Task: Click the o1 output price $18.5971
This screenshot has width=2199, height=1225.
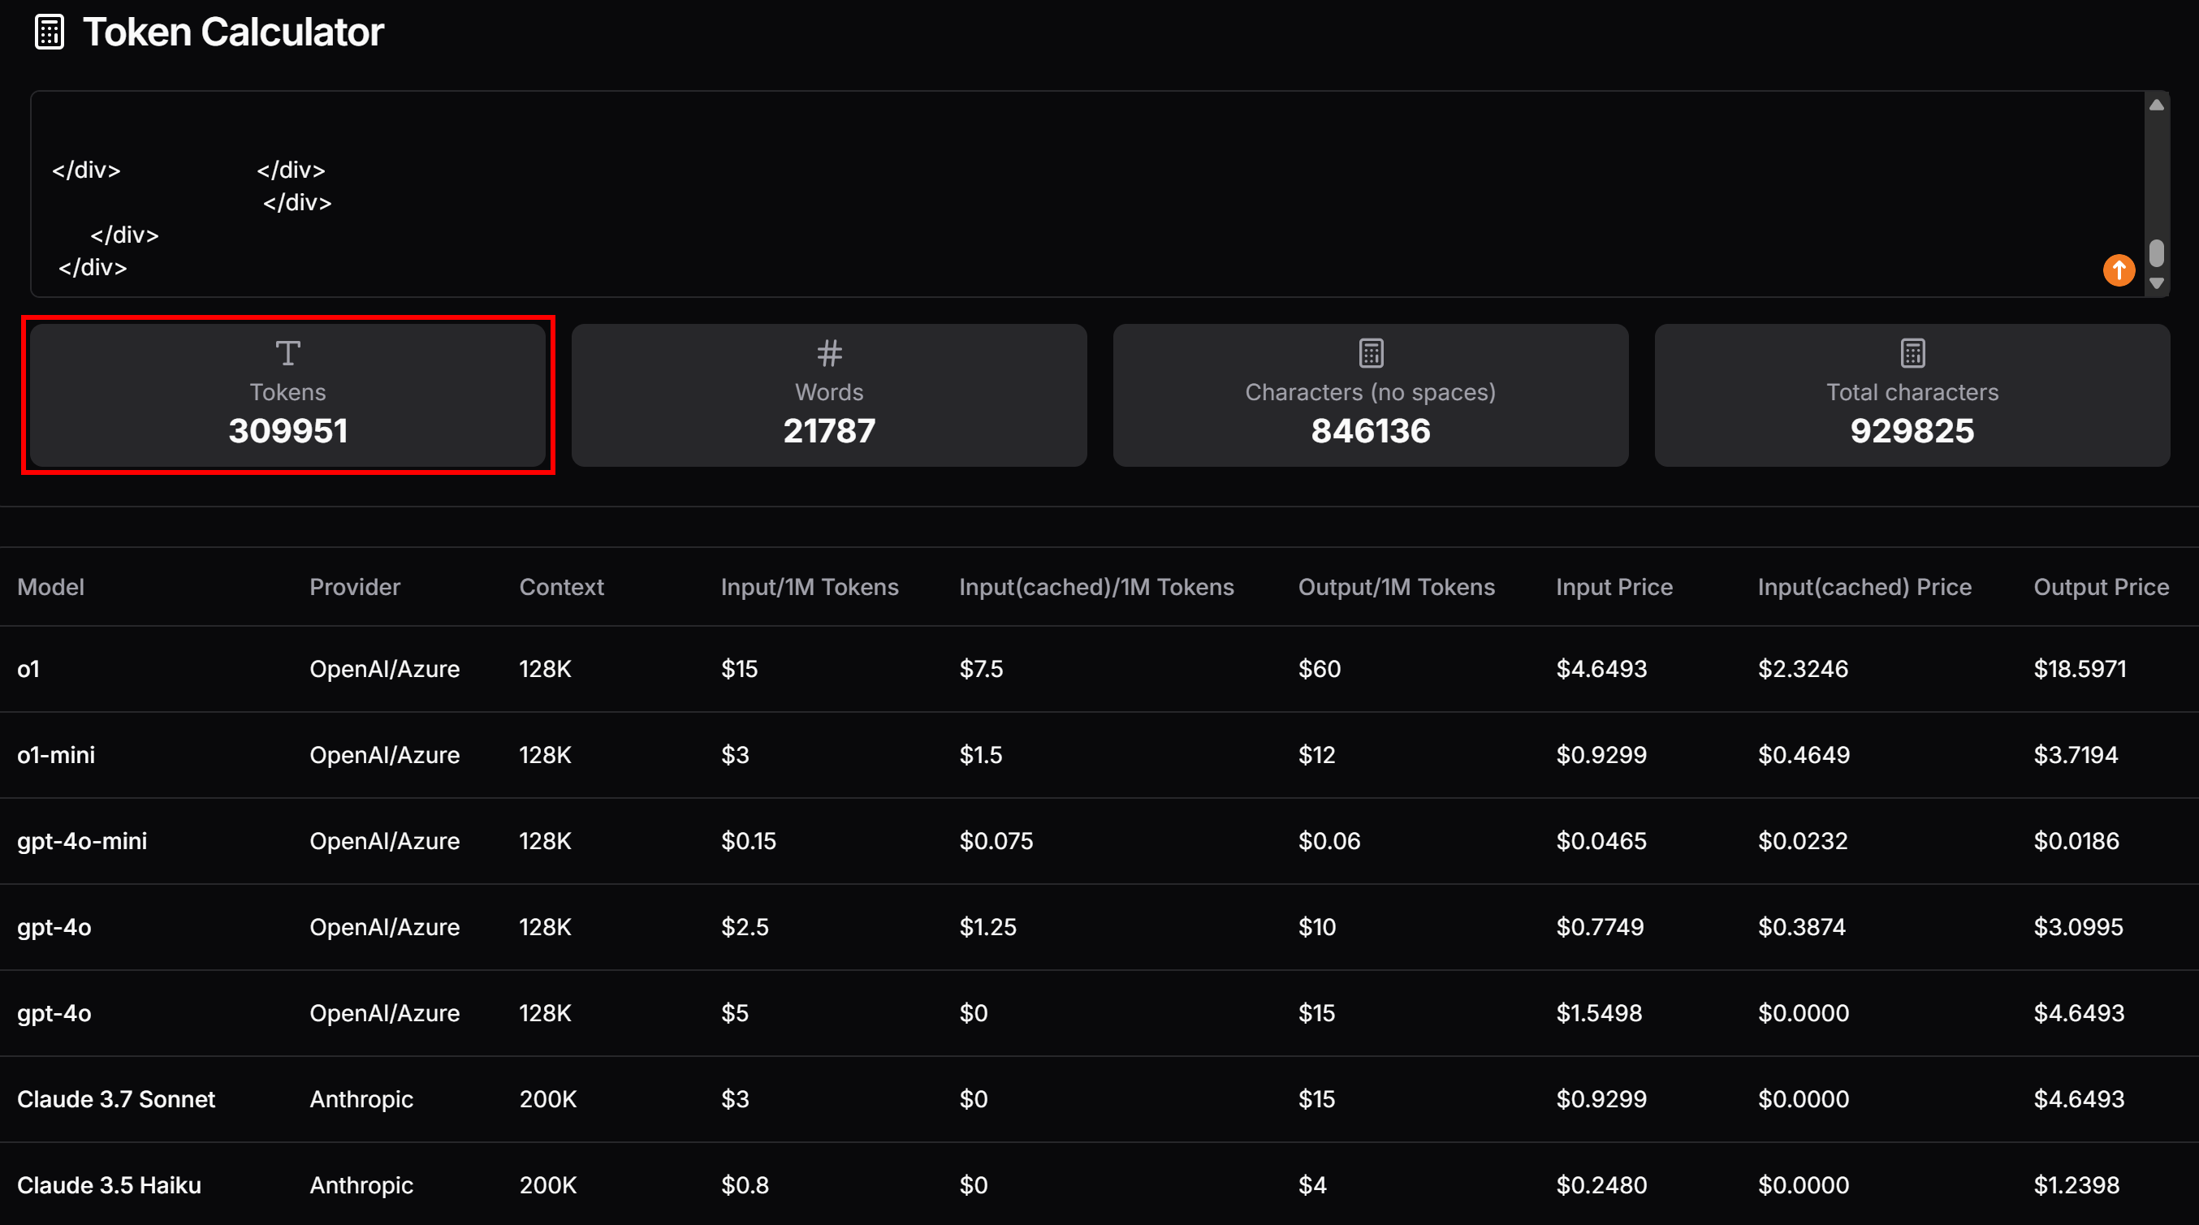Action: point(2080,668)
